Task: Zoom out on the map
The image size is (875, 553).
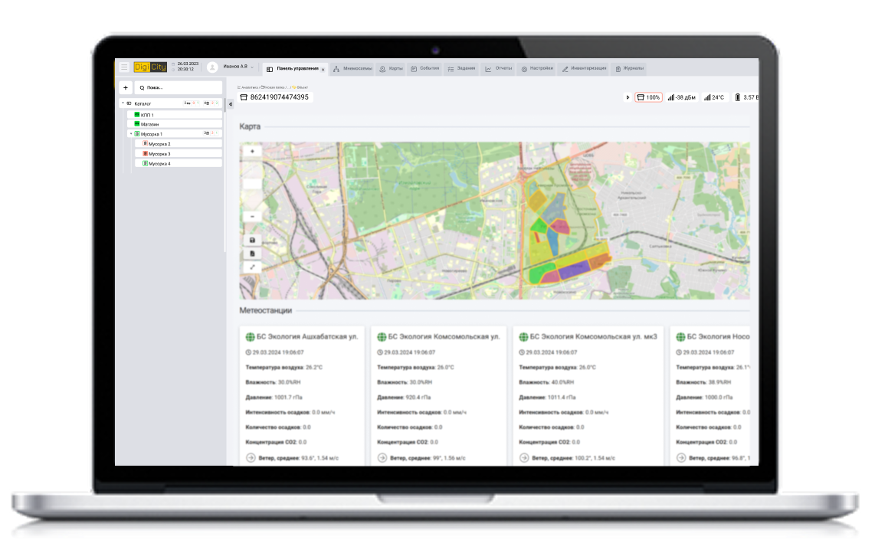Action: tap(252, 217)
